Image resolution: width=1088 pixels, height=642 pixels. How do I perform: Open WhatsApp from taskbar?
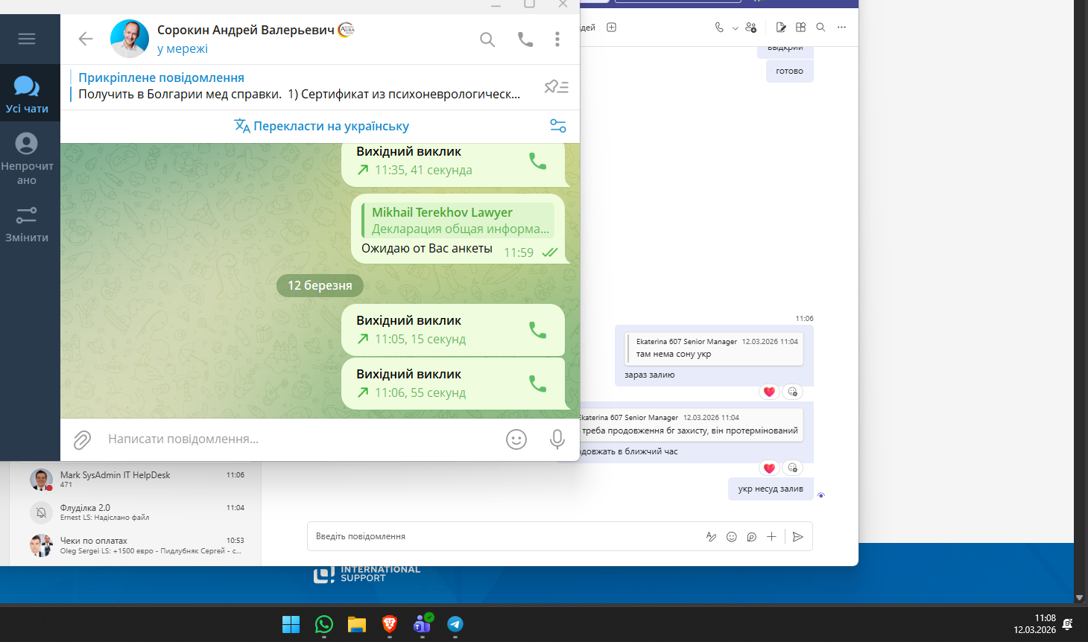point(324,624)
